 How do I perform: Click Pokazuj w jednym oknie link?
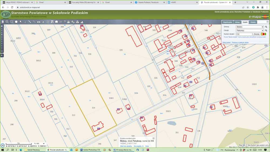240,42
